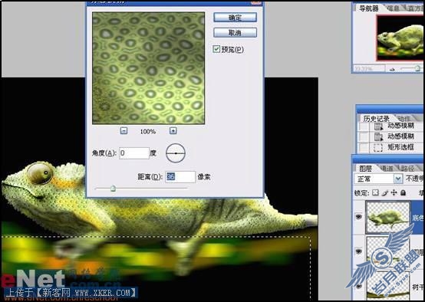The height and width of the screenshot is (302, 425).
Task: Uncheck the 预览 preview checkbox
Action: [216, 49]
